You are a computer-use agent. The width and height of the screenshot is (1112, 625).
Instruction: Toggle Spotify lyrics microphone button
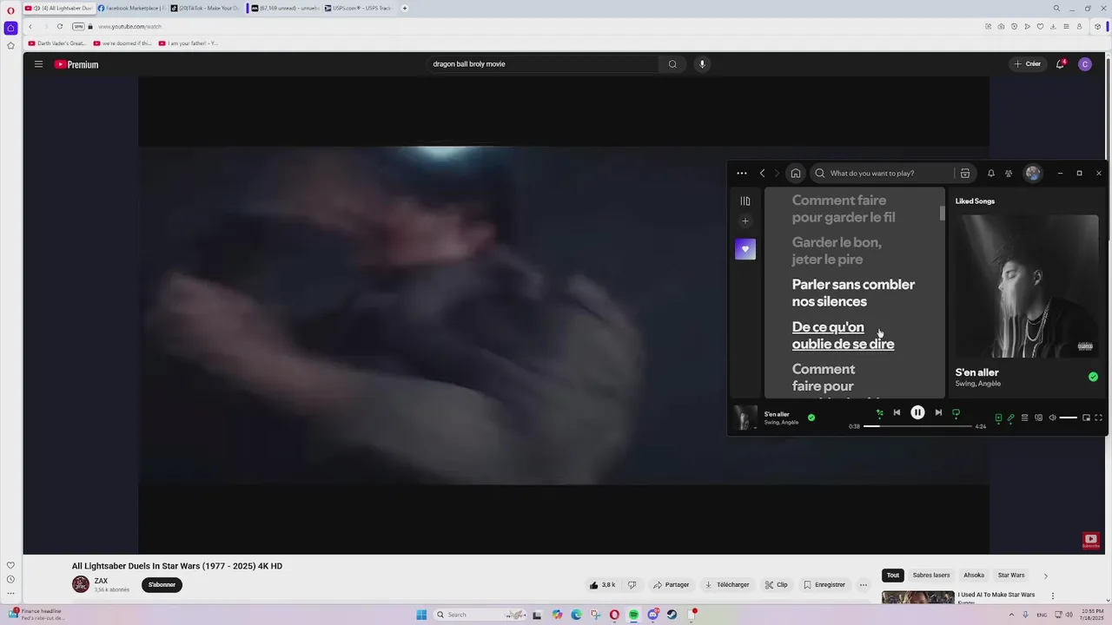point(1011,418)
